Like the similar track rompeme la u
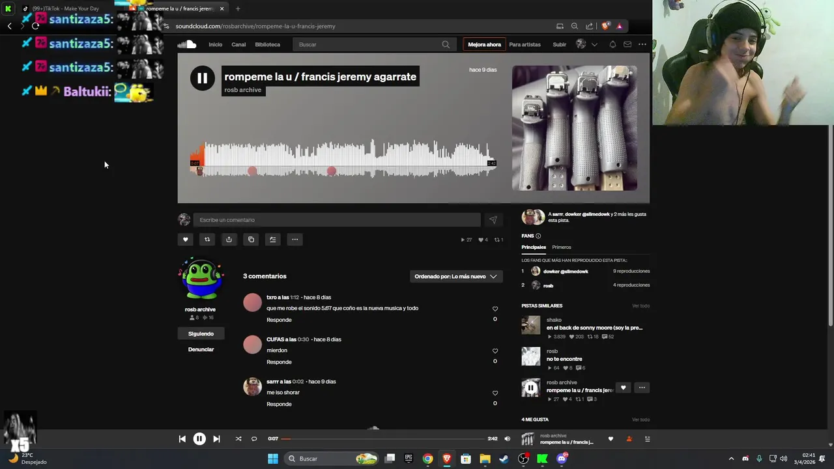This screenshot has width=834, height=469. coord(623,388)
